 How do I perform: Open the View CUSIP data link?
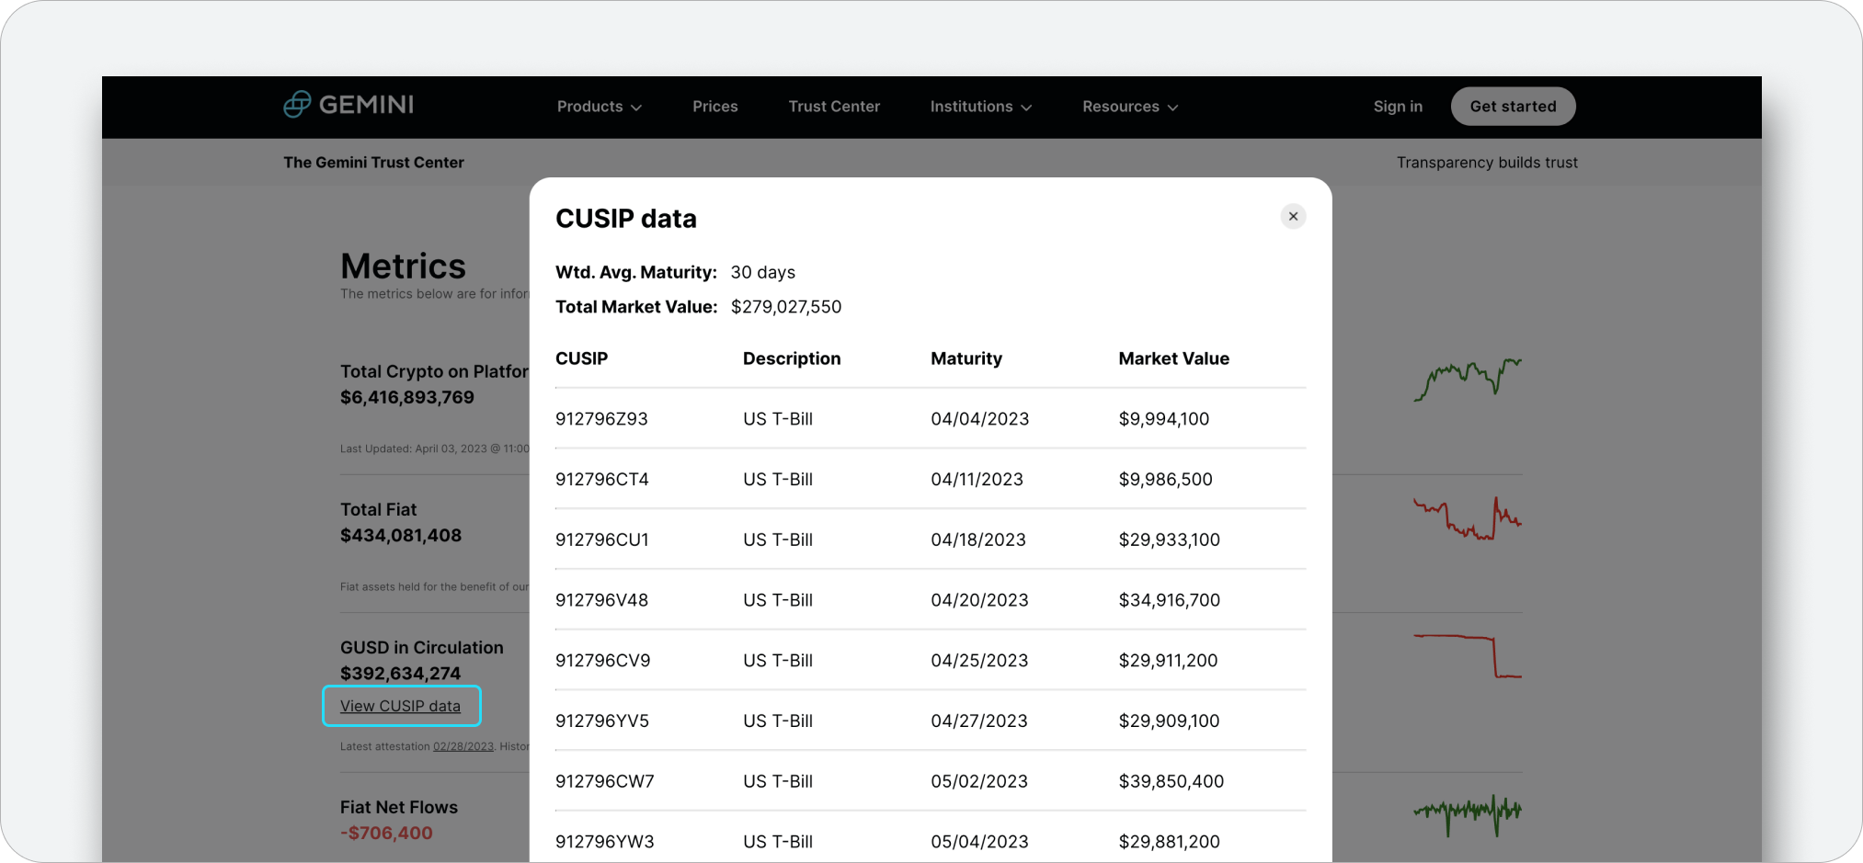click(401, 706)
